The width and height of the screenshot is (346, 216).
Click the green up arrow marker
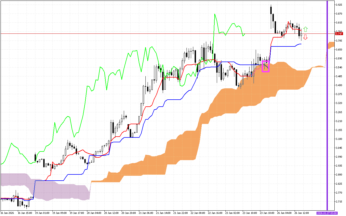click(305, 29)
